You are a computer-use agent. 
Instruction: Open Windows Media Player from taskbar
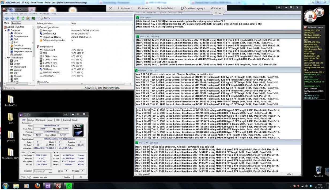pos(26,186)
